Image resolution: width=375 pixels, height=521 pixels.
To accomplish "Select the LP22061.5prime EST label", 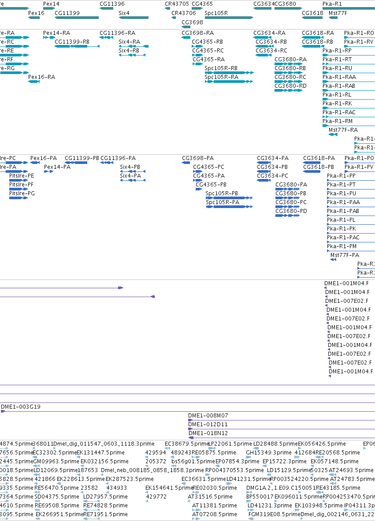I will [230, 444].
